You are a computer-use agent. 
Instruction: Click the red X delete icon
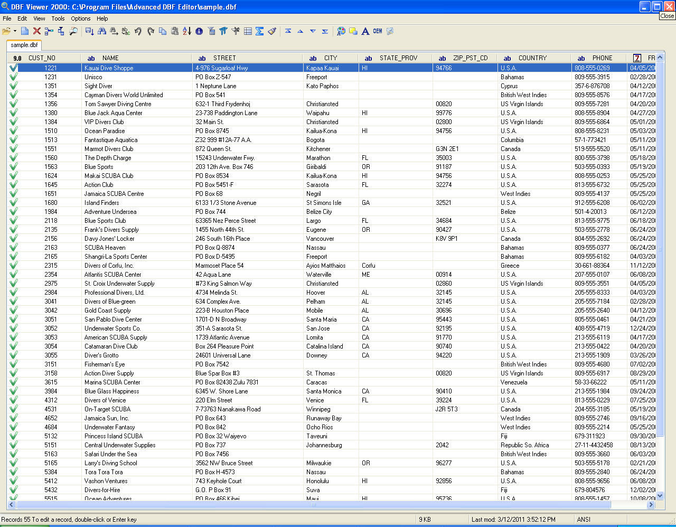[x=37, y=31]
